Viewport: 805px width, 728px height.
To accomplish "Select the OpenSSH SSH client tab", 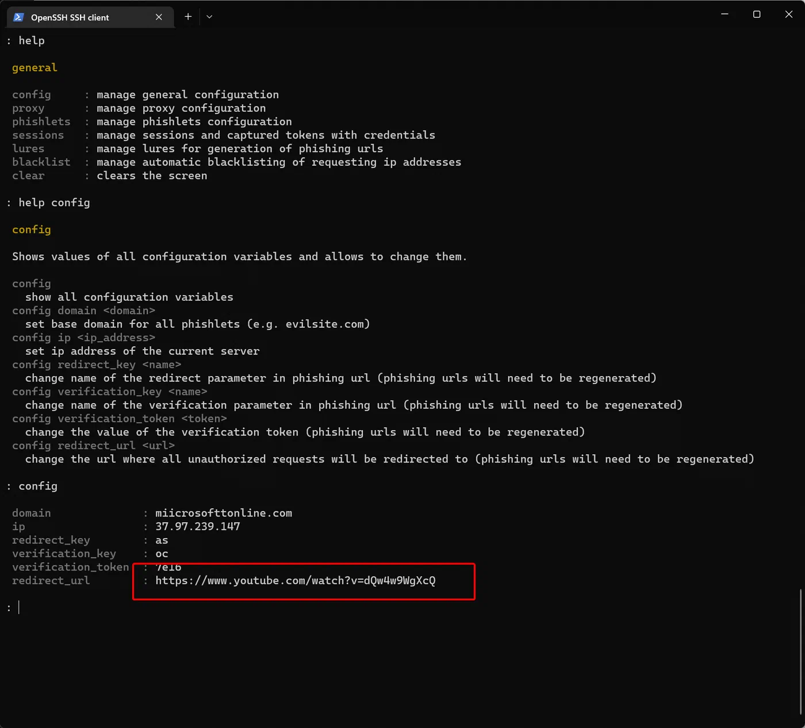I will pyautogui.click(x=90, y=17).
